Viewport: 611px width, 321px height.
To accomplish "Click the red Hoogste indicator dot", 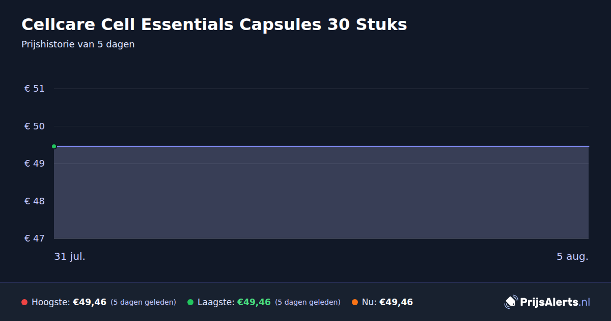I will [24, 302].
